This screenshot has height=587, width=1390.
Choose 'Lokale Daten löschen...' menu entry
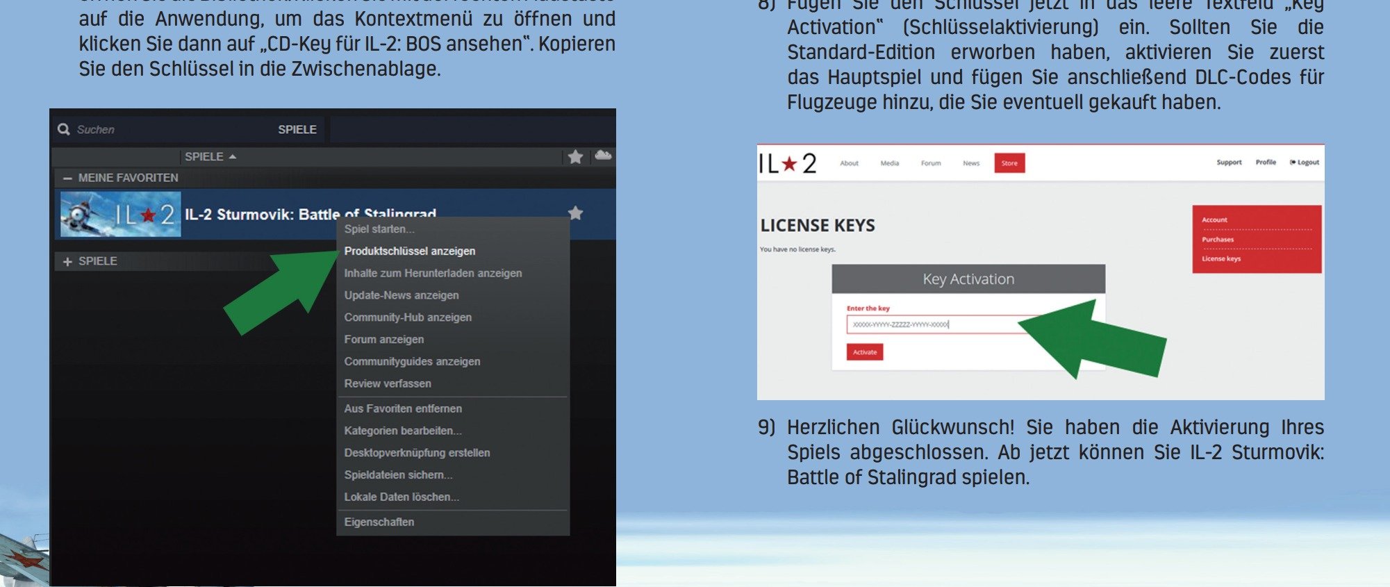pos(402,497)
